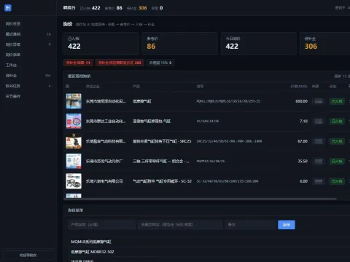Click the product name ending in SRC25

[x=162, y=141]
